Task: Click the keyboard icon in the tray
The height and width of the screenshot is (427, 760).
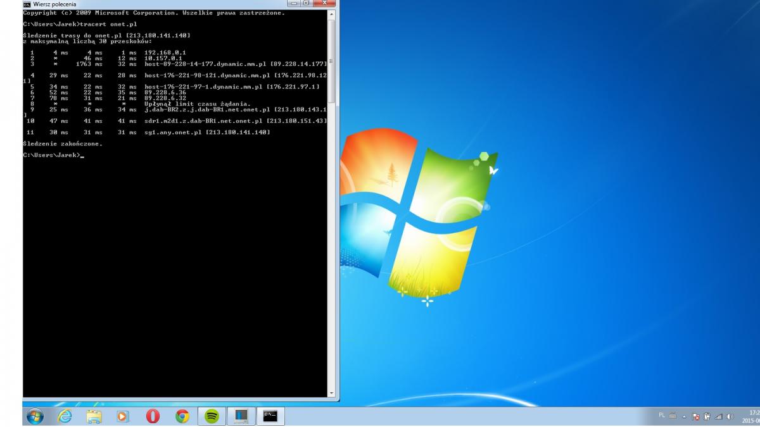Action: pos(673,416)
